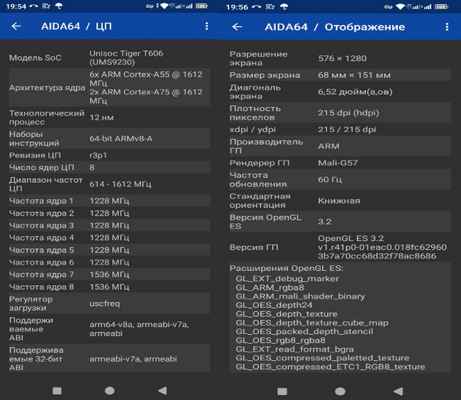Tap the GL_ARM_rgba8 entry
461x400 pixels.
point(270,287)
